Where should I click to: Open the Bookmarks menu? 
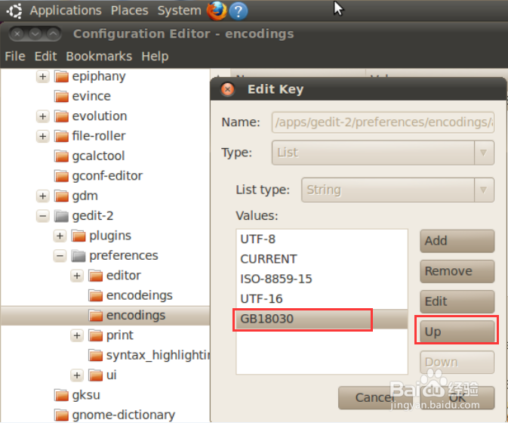tap(99, 57)
